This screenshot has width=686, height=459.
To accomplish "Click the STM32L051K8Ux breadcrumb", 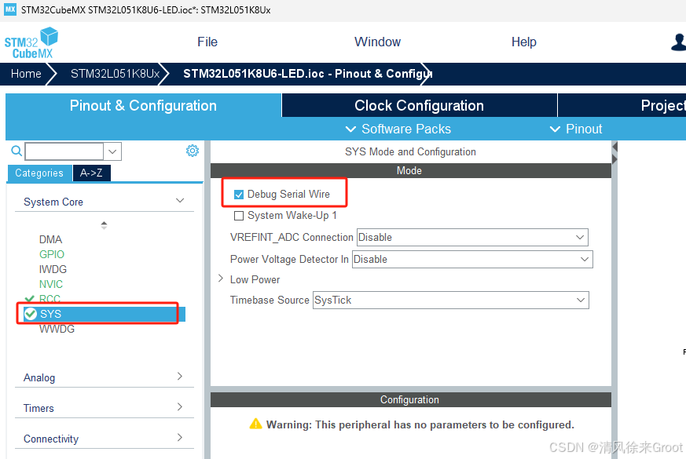I will tap(115, 74).
